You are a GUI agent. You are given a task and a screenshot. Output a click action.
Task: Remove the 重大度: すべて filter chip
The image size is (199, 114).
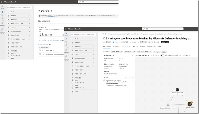(x=122, y=52)
